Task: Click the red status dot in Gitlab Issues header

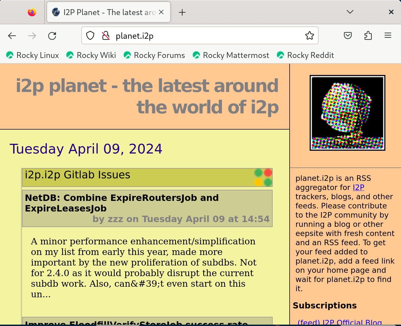Action: click(268, 173)
